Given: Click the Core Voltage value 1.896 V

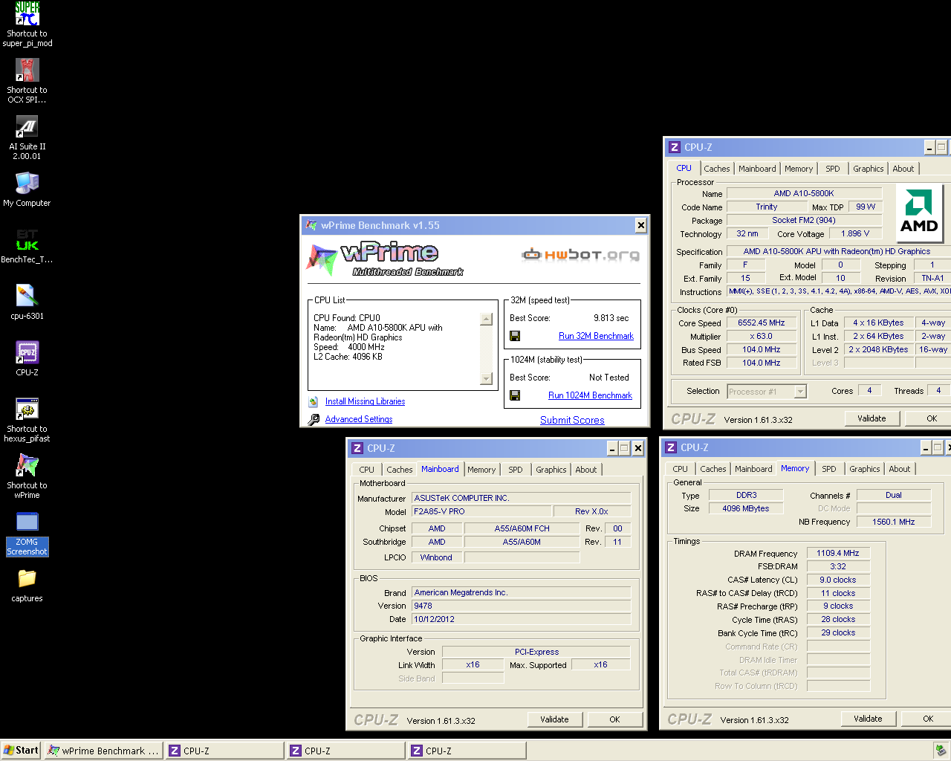Looking at the screenshot, I should click(x=856, y=234).
